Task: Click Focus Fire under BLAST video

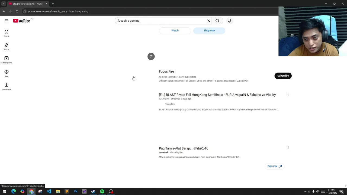Action: tap(170, 104)
